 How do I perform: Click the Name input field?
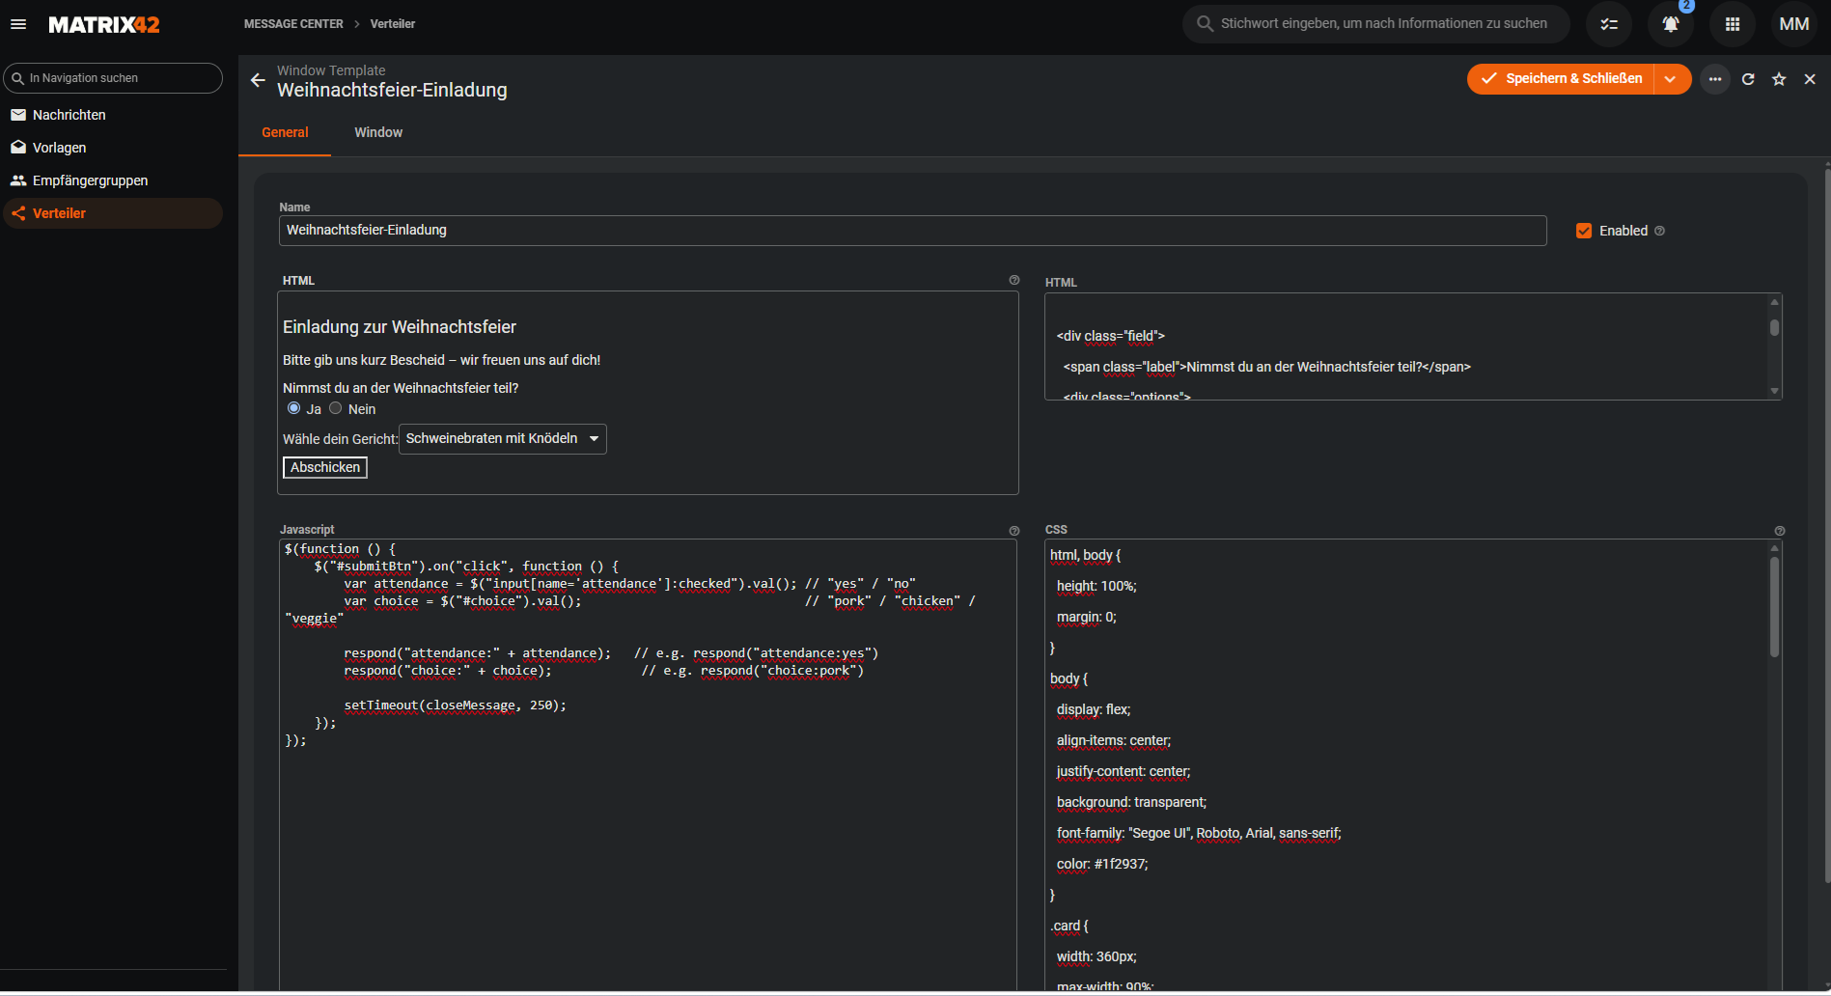pyautogui.click(x=913, y=230)
